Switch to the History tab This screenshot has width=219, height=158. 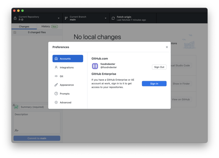(50, 26)
